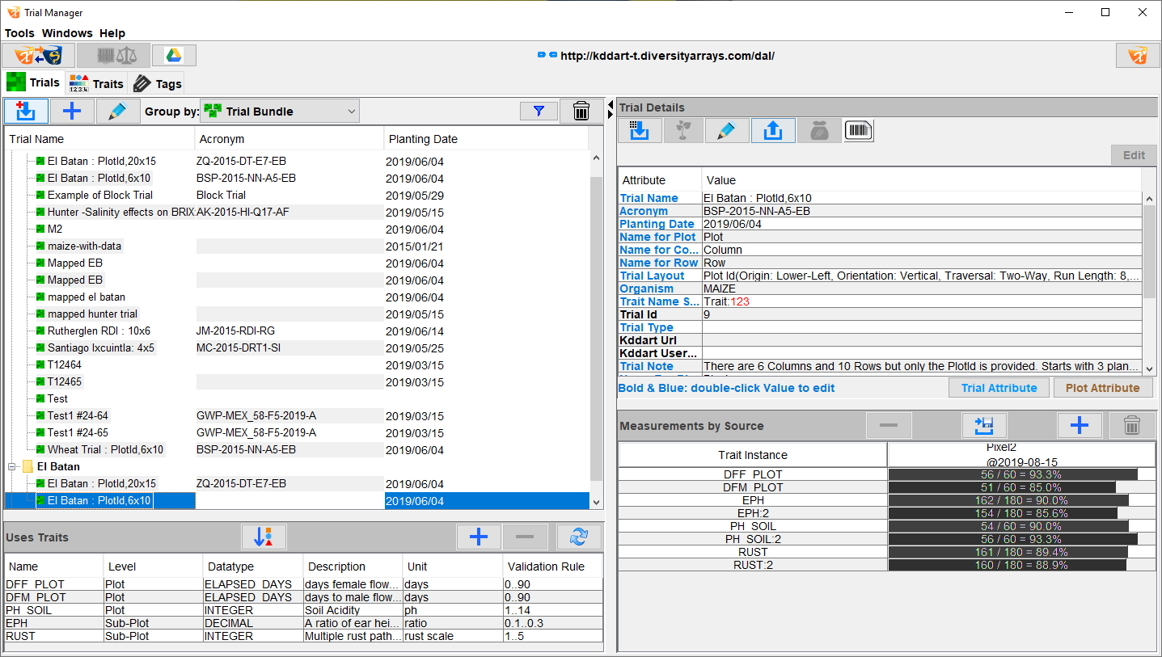Click the trial list vertical scrollbar
The width and height of the screenshot is (1162, 657).
pos(597,330)
